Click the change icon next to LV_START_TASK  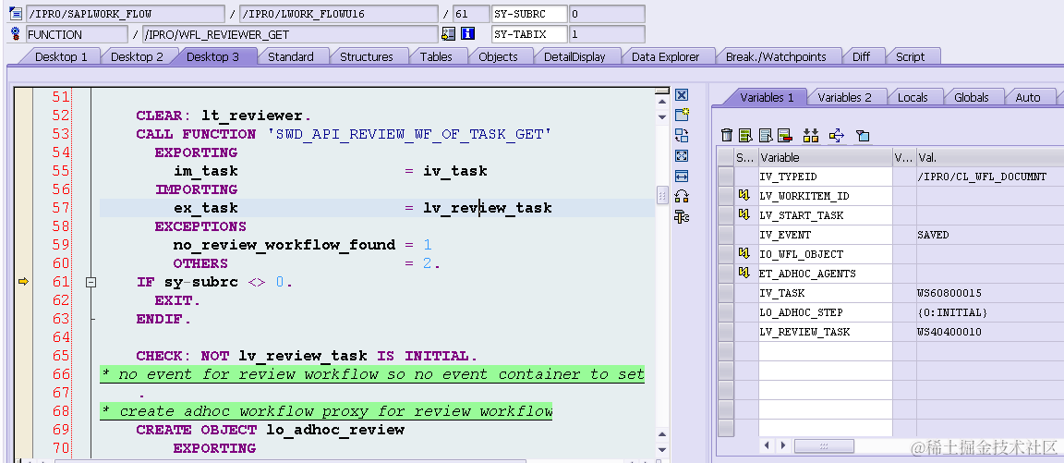744,215
